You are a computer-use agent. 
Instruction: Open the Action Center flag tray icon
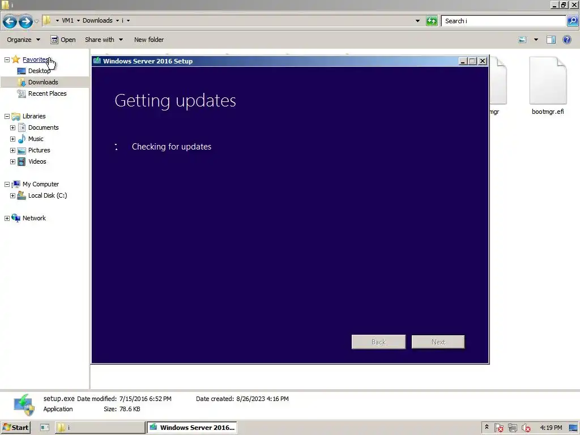coord(498,428)
